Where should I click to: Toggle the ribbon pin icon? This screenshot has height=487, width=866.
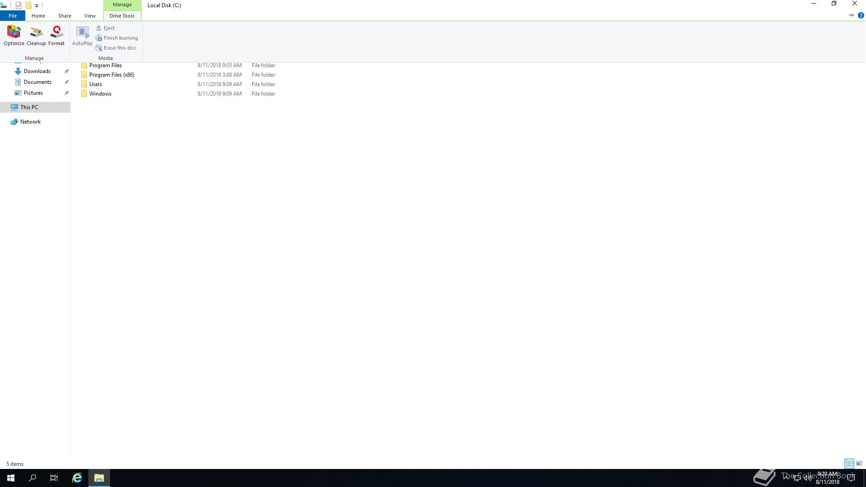pyautogui.click(x=851, y=15)
